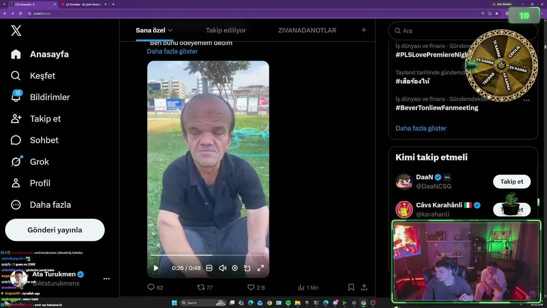The width and height of the screenshot is (547, 308).
Task: Open Spotify from the taskbar
Action: pos(288,303)
